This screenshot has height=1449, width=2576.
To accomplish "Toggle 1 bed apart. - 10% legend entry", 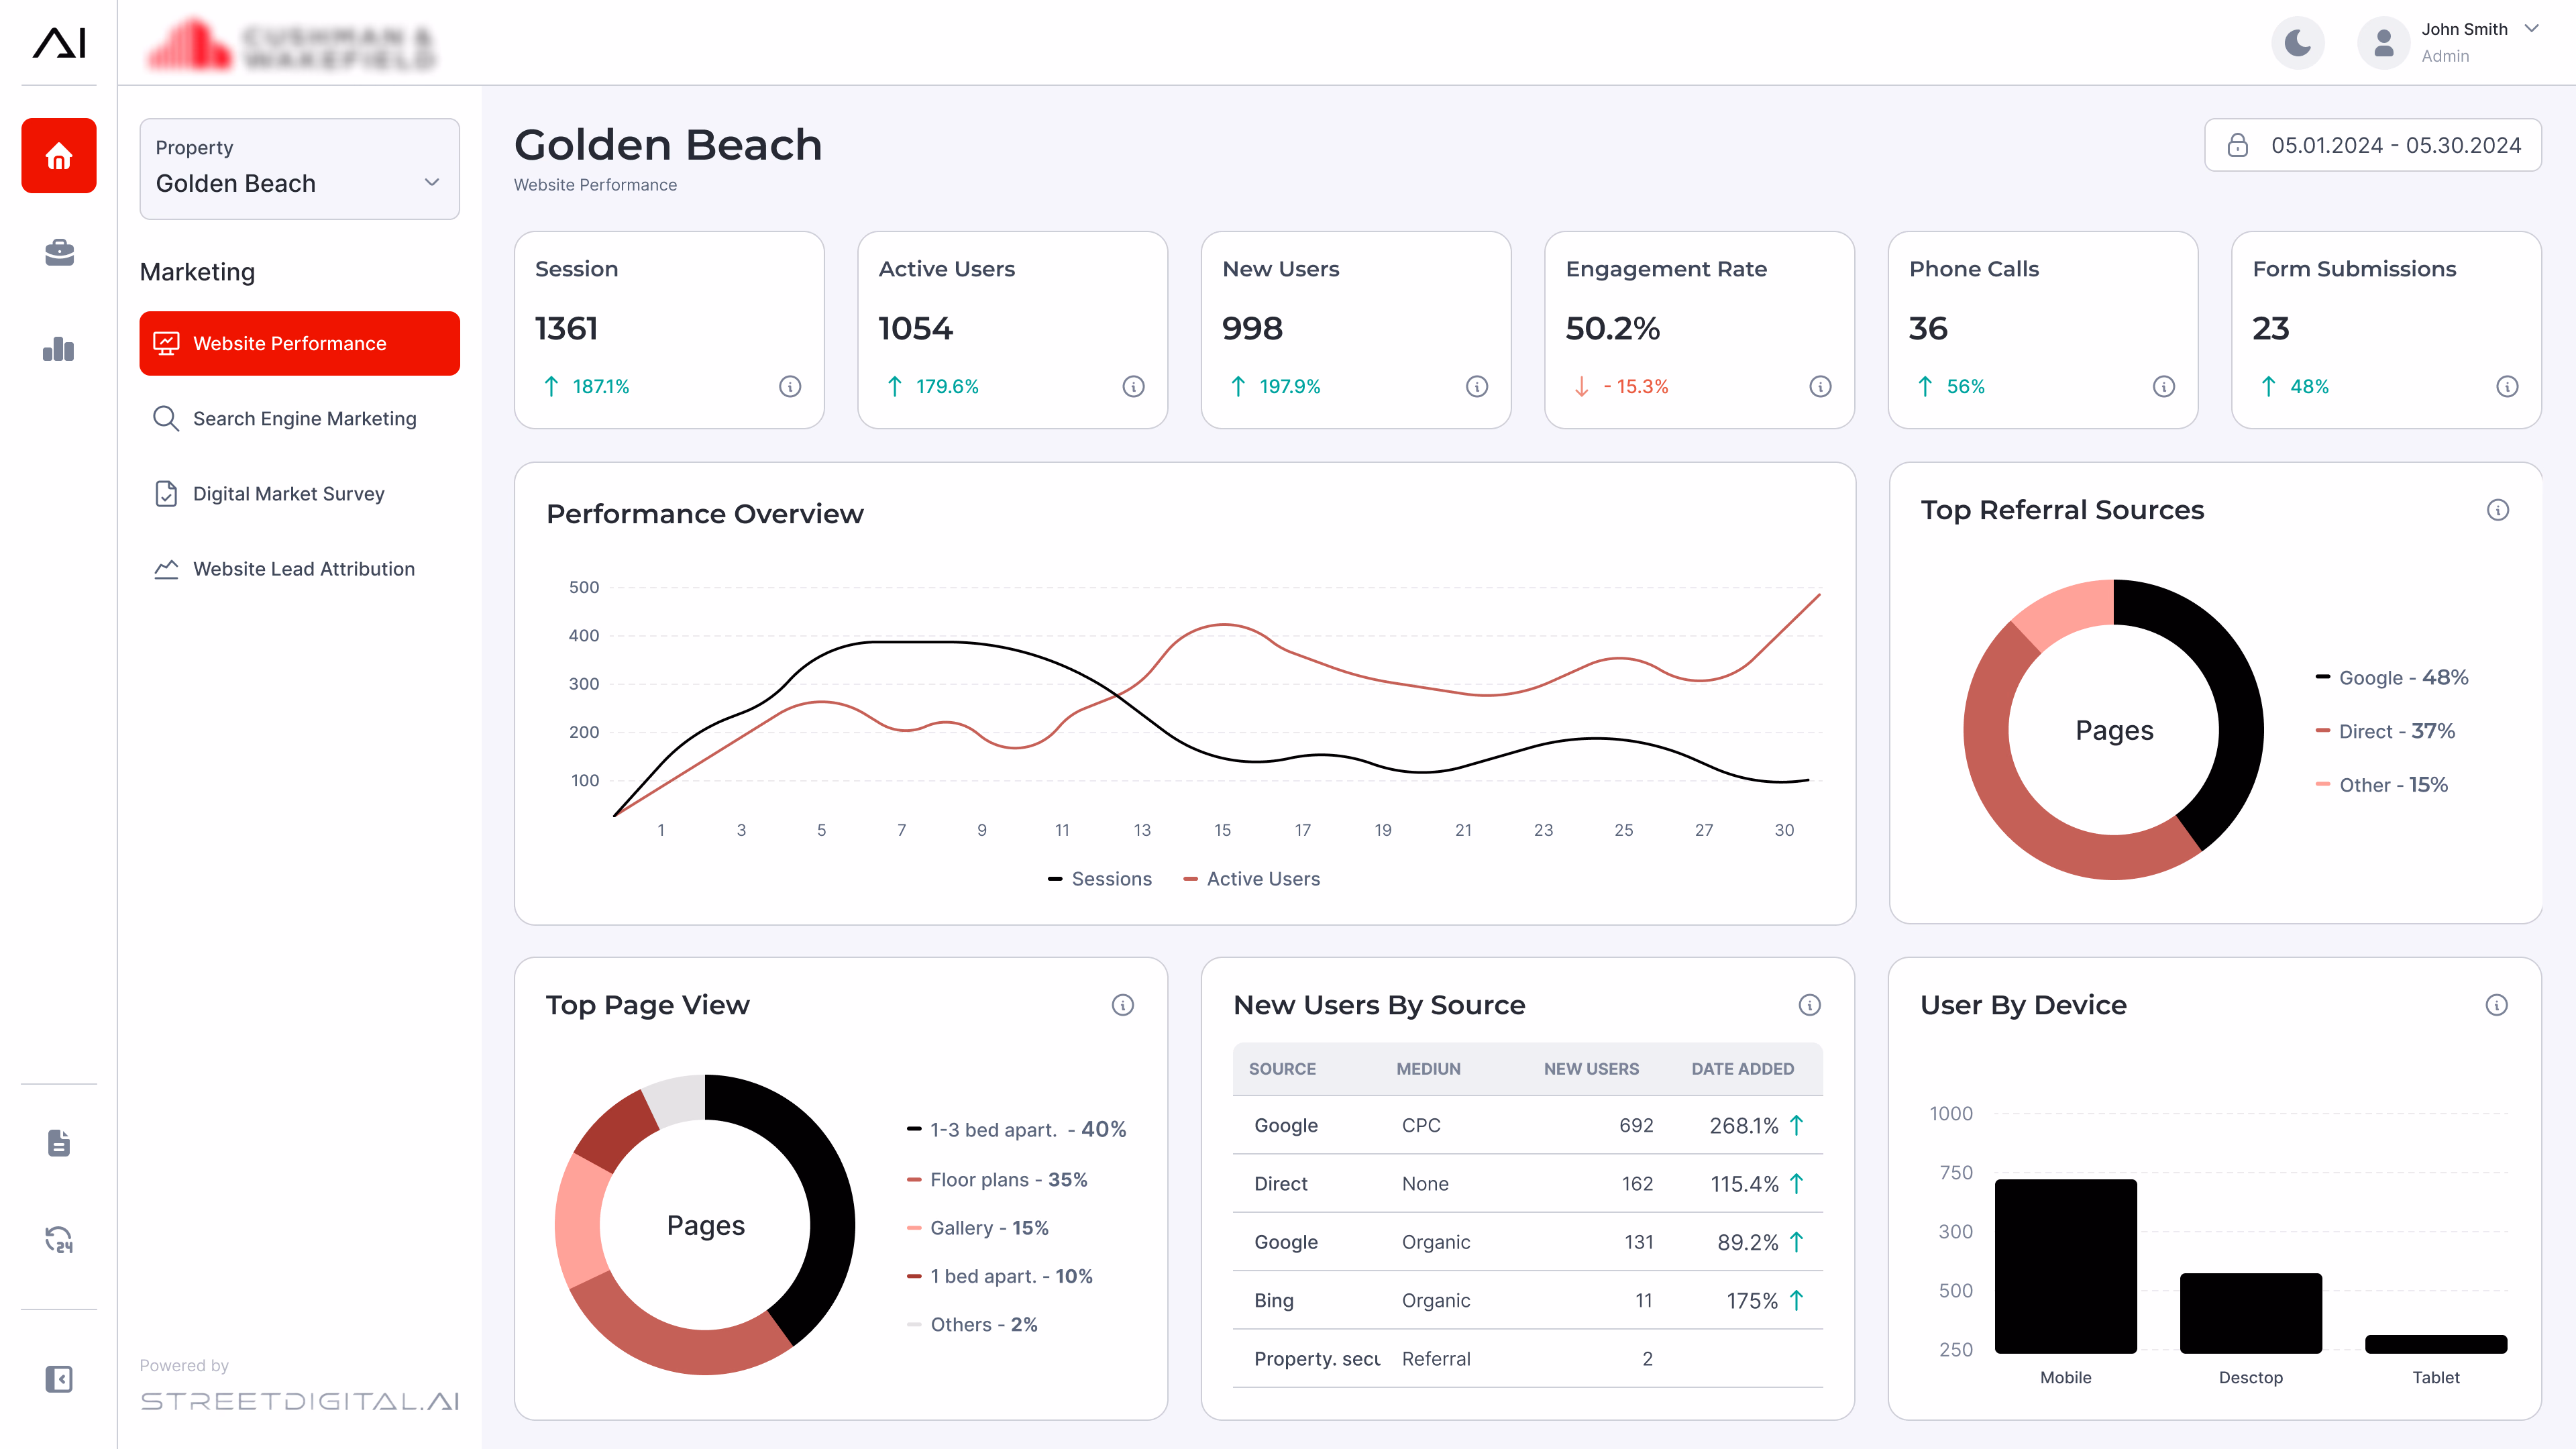I will [x=1000, y=1277].
